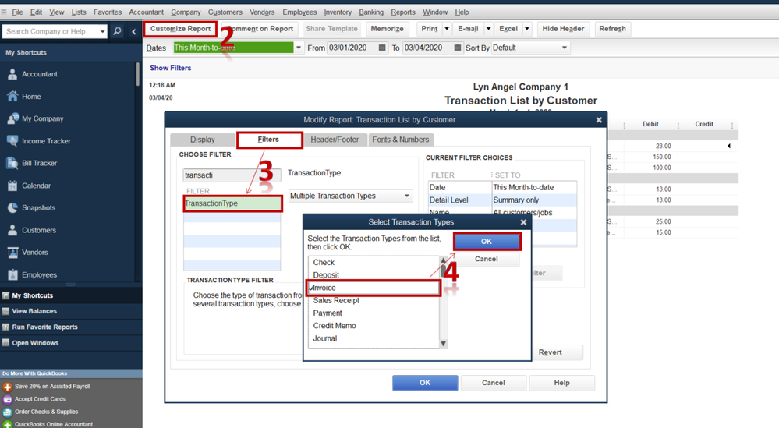779x428 pixels.
Task: Click QuickBooks Online Accountant icon
Action: click(8, 425)
